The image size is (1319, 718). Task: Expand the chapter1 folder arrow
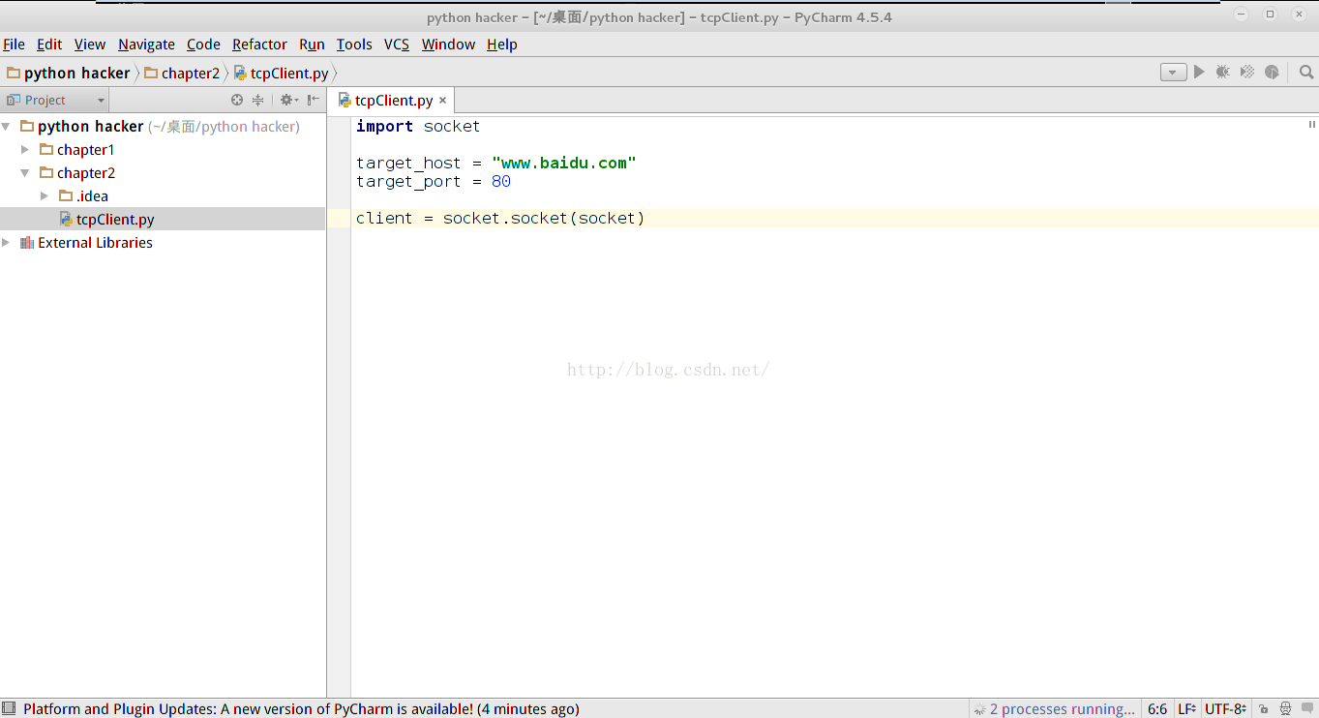point(25,150)
